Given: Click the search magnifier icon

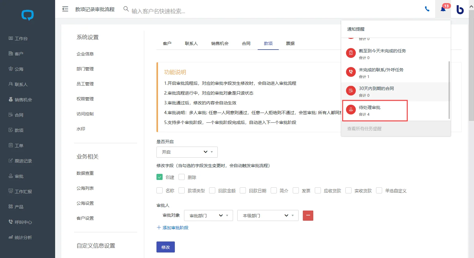Looking at the screenshot, I should 126,9.
